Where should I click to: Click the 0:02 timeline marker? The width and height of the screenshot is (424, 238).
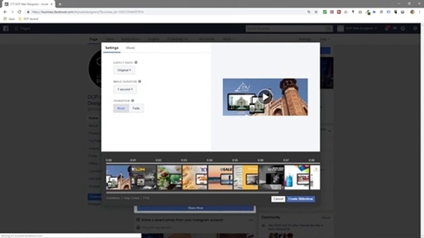tap(158, 160)
